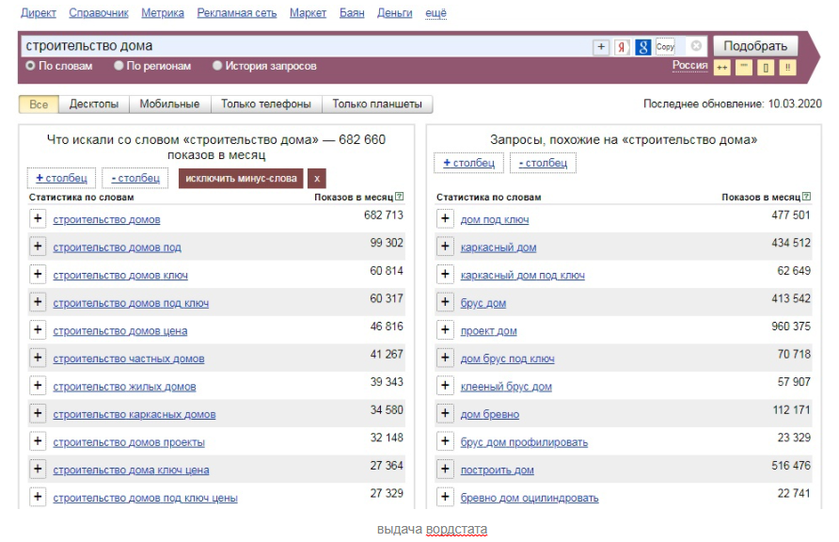
Task: Open Рекламная сеть in top navigation
Action: point(236,13)
